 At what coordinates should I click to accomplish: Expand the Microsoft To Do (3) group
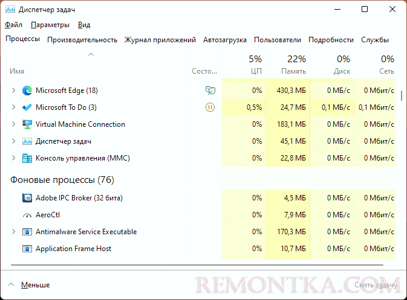[x=13, y=107]
